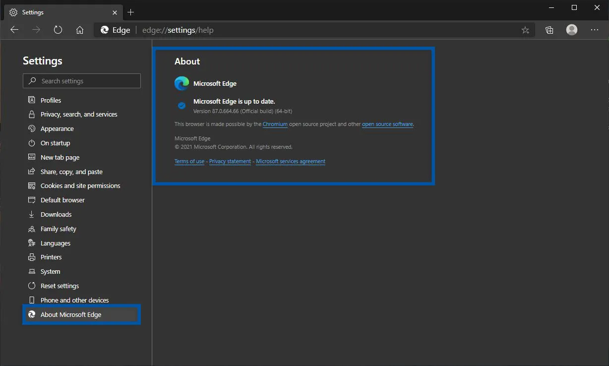The image size is (609, 366).
Task: Open the Privacy statement
Action: coord(230,161)
